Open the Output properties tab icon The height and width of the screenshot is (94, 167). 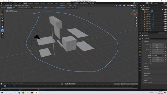click(x=140, y=41)
